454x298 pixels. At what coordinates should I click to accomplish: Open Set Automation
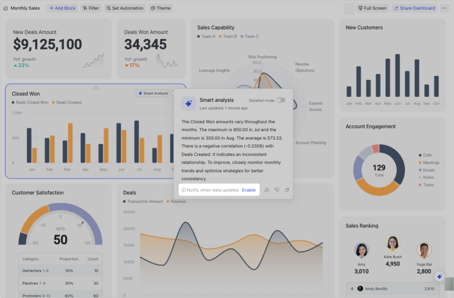click(125, 8)
